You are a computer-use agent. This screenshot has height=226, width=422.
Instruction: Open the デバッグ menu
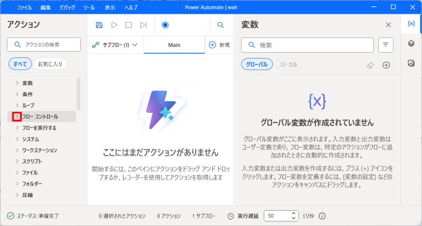tap(67, 7)
